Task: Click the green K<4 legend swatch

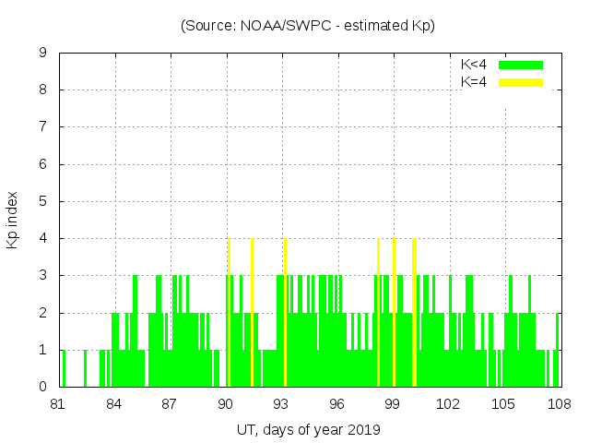Action: (x=521, y=65)
